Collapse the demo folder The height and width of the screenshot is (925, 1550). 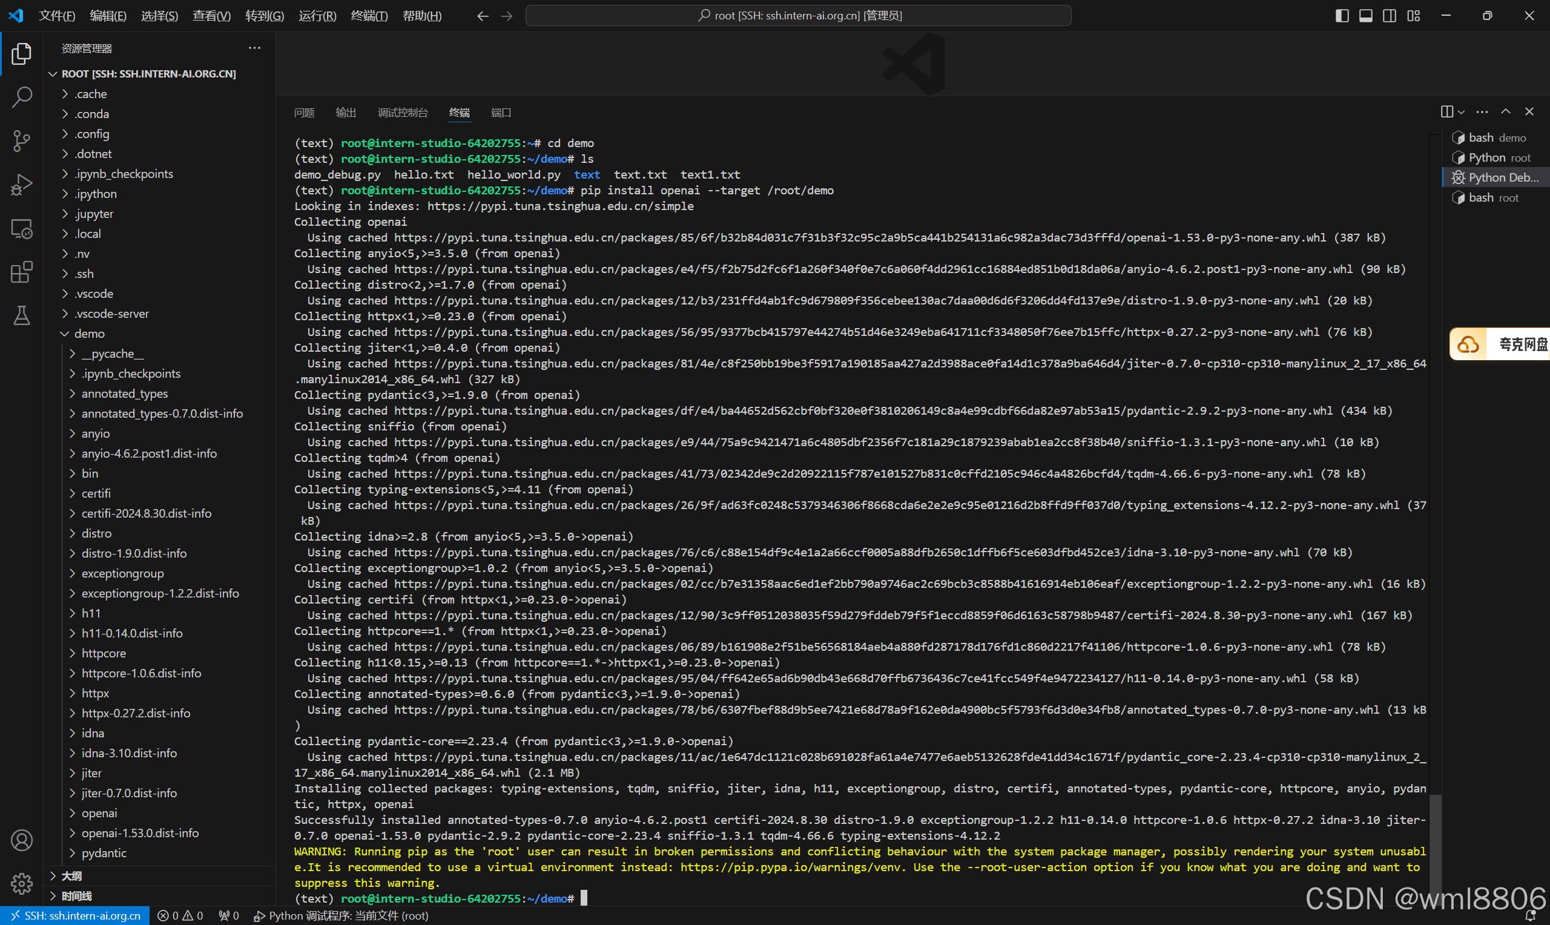(x=90, y=334)
